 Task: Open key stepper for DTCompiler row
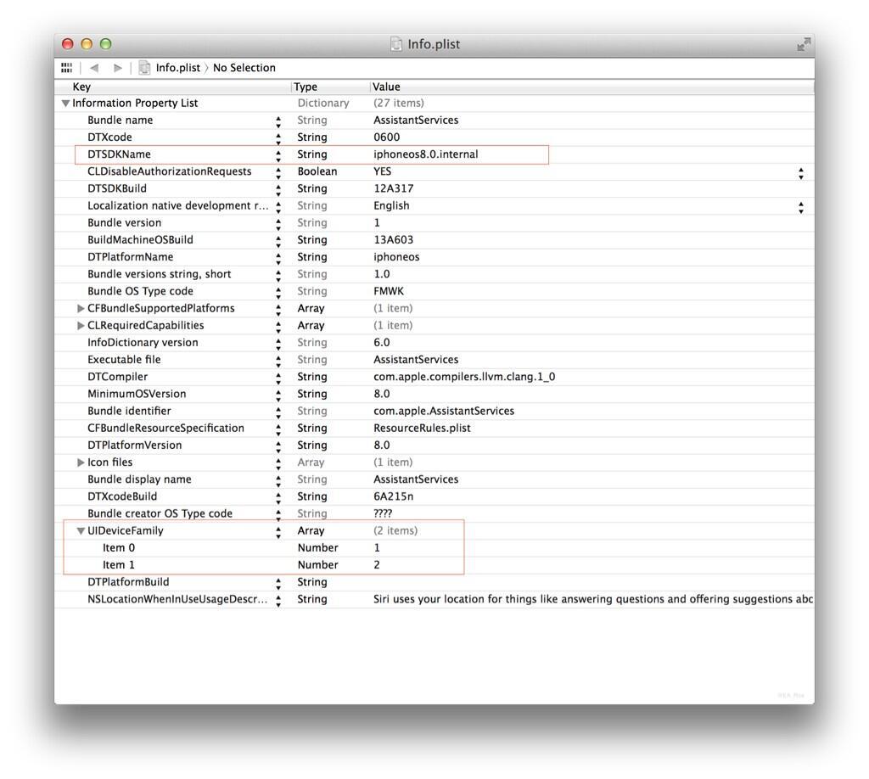pos(278,378)
